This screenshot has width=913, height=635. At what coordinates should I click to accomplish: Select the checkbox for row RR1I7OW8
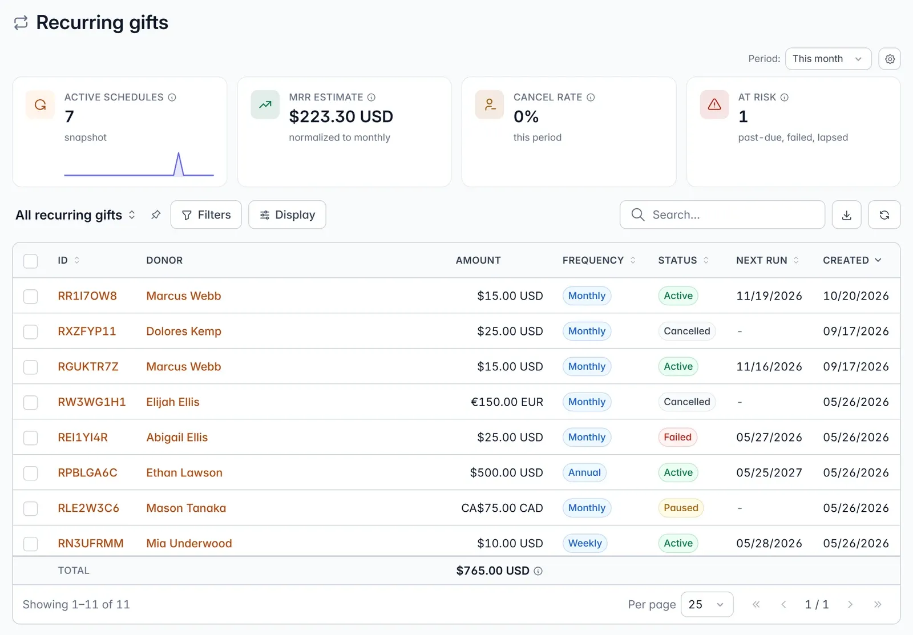[x=31, y=296]
